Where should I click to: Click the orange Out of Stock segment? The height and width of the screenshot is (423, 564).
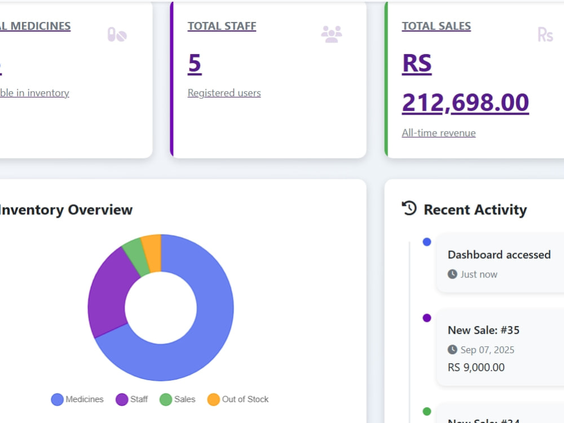(153, 253)
